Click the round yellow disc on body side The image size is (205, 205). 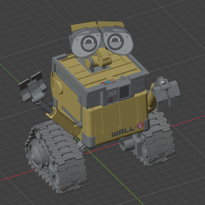[x=58, y=87]
